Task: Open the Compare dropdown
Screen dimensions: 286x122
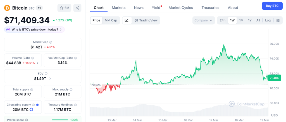Action: pyautogui.click(x=204, y=20)
